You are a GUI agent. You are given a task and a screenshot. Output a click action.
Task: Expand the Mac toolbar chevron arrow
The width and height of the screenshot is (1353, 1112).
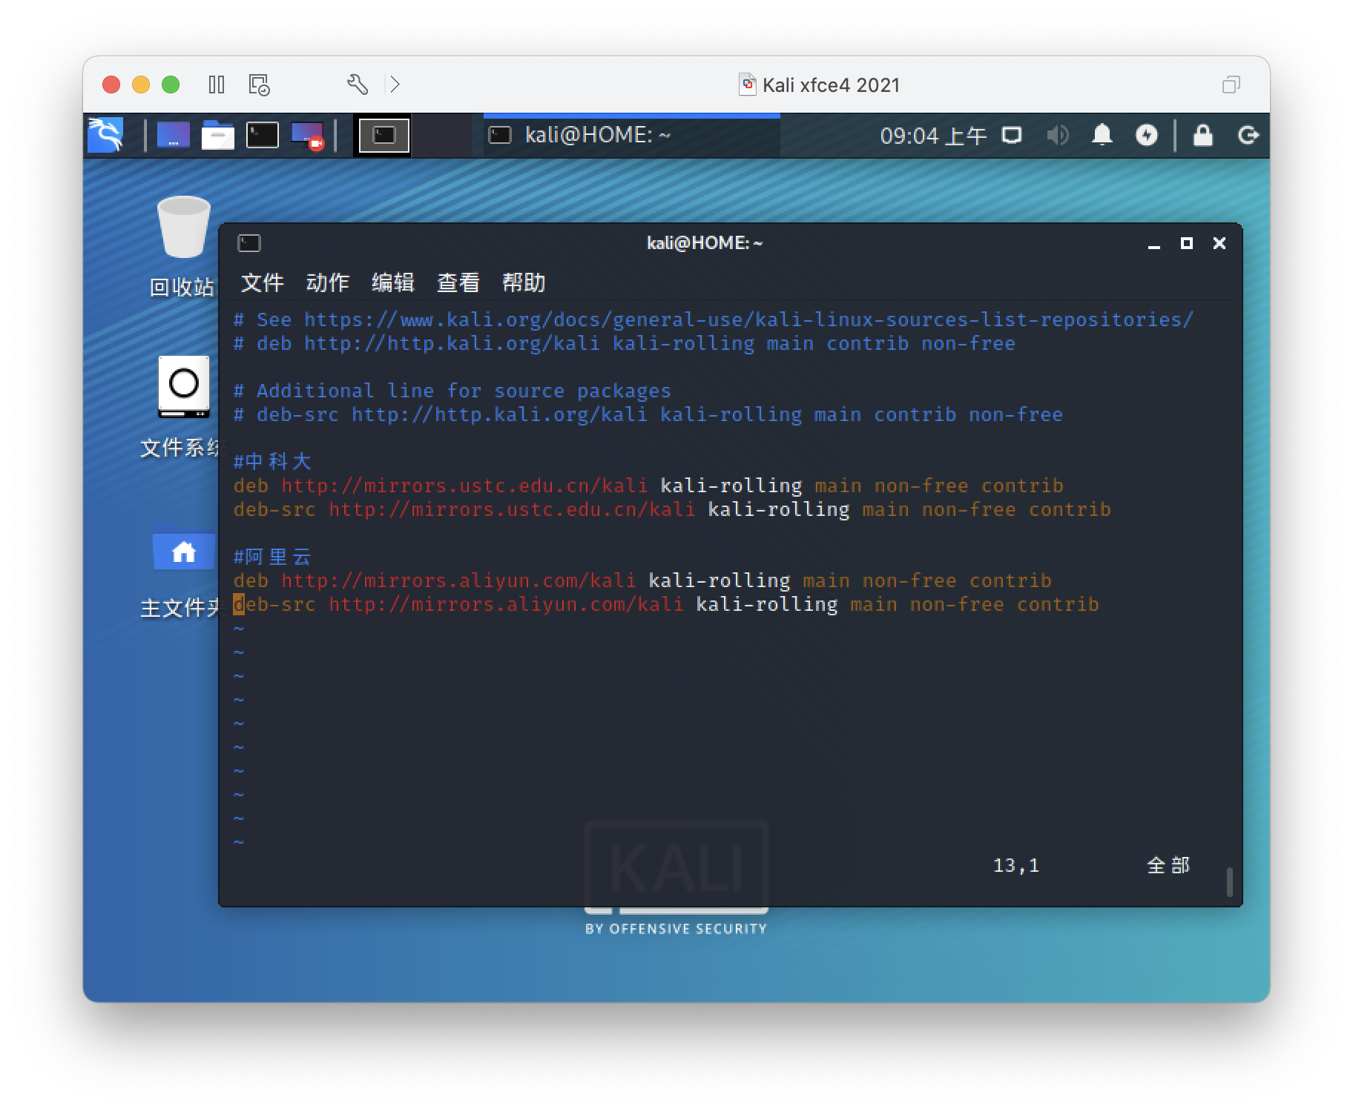point(395,85)
